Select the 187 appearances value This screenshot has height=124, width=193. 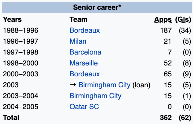tap(166, 30)
